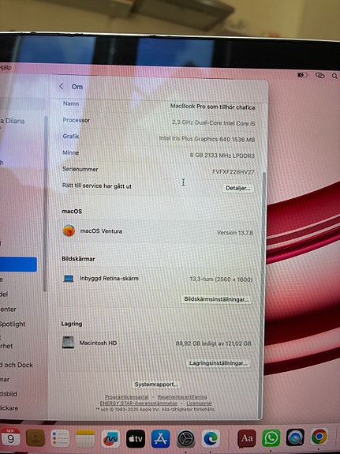Open battery status in the menu bar
The width and height of the screenshot is (340, 454).
pyautogui.click(x=303, y=75)
